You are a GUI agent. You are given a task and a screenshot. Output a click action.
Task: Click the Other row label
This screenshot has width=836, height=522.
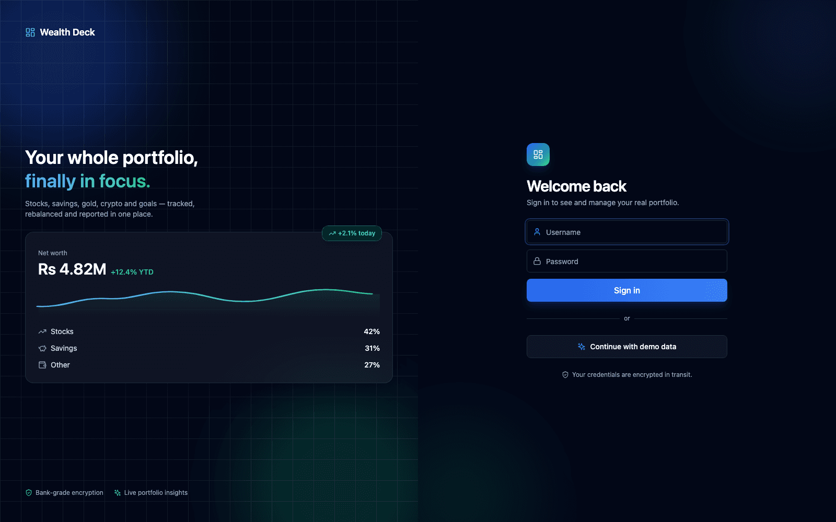(x=60, y=365)
